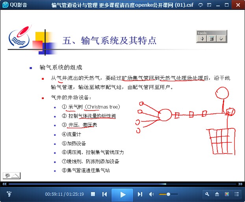This screenshot has height=202, width=245.
Task: Toggle the full-screen display mode icon
Action: (227, 194)
